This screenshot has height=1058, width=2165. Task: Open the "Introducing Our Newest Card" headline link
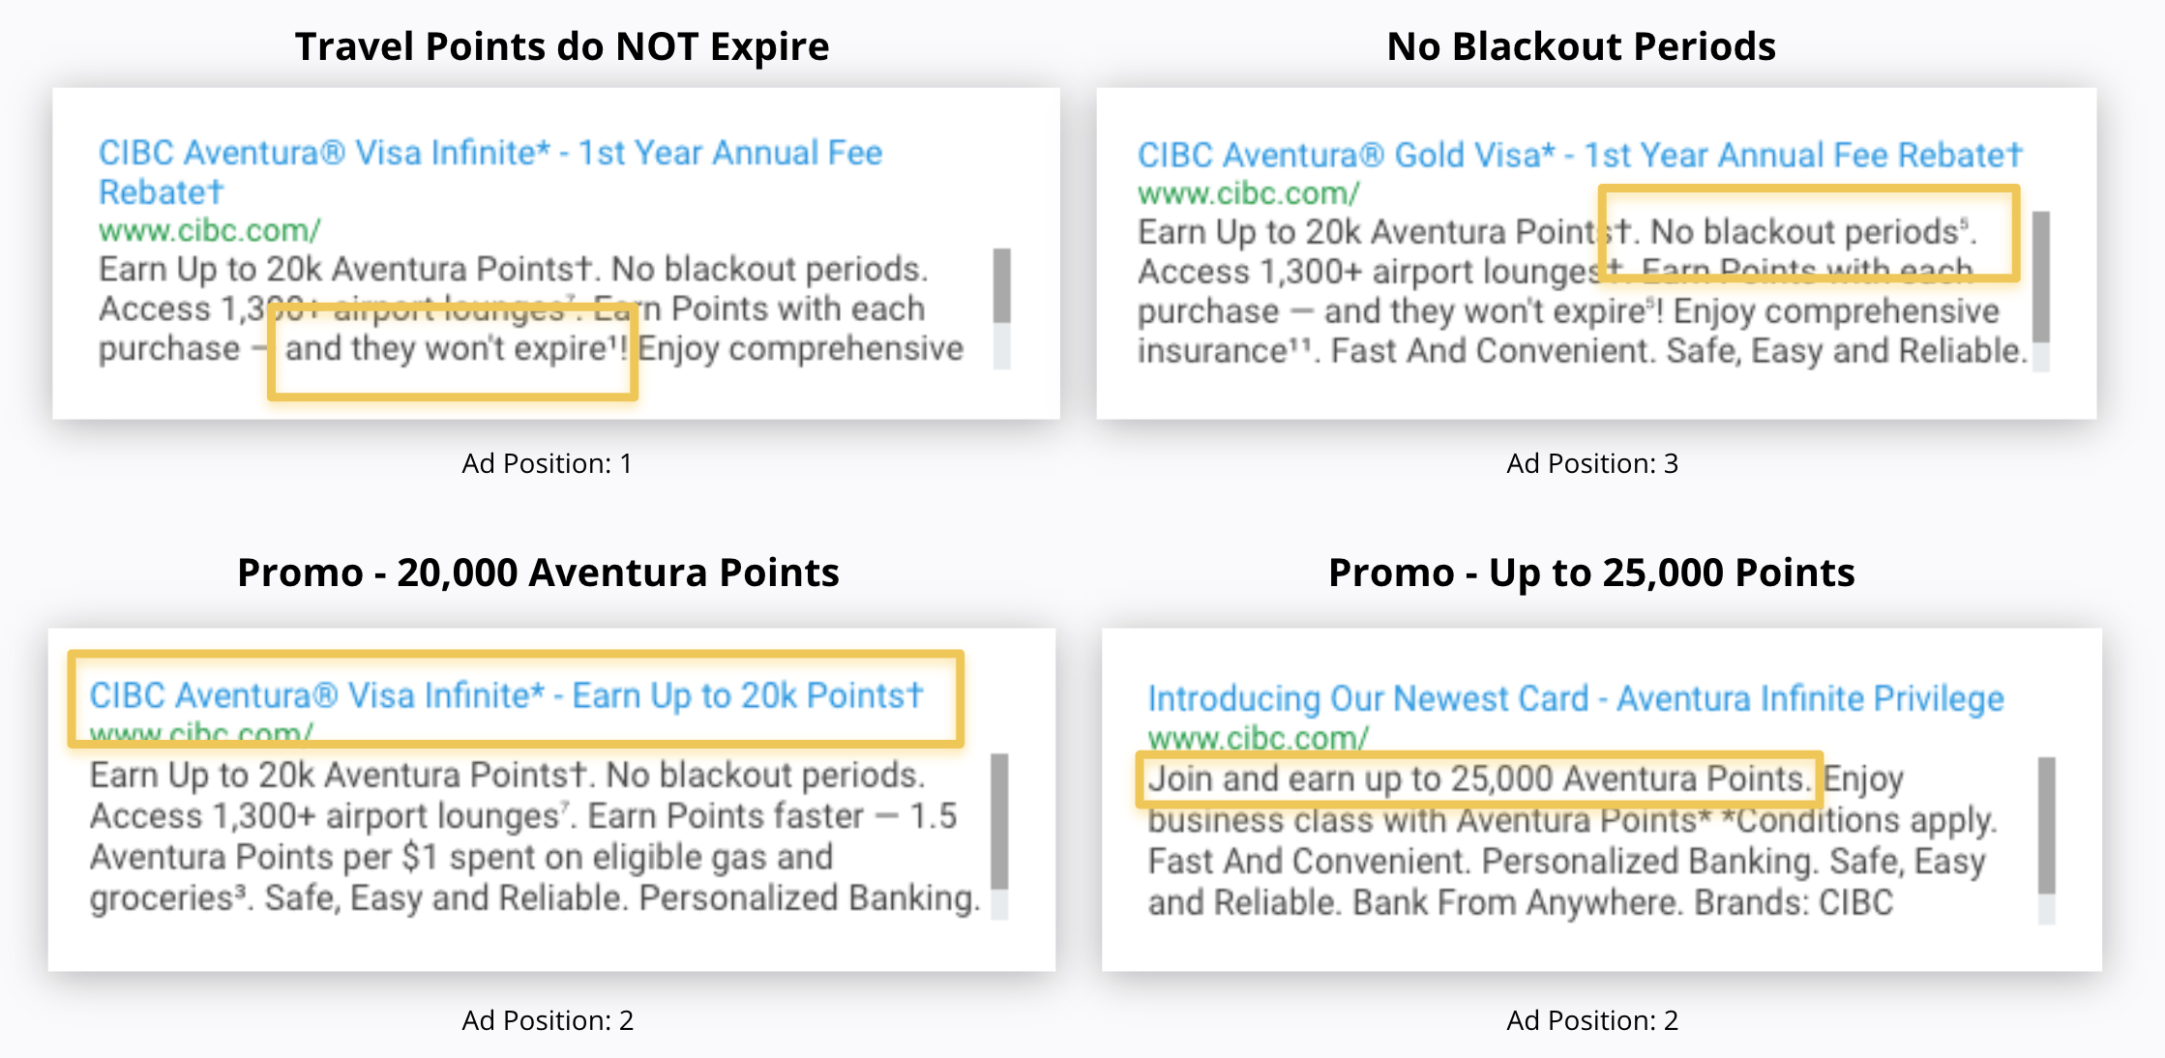pyautogui.click(x=1575, y=698)
